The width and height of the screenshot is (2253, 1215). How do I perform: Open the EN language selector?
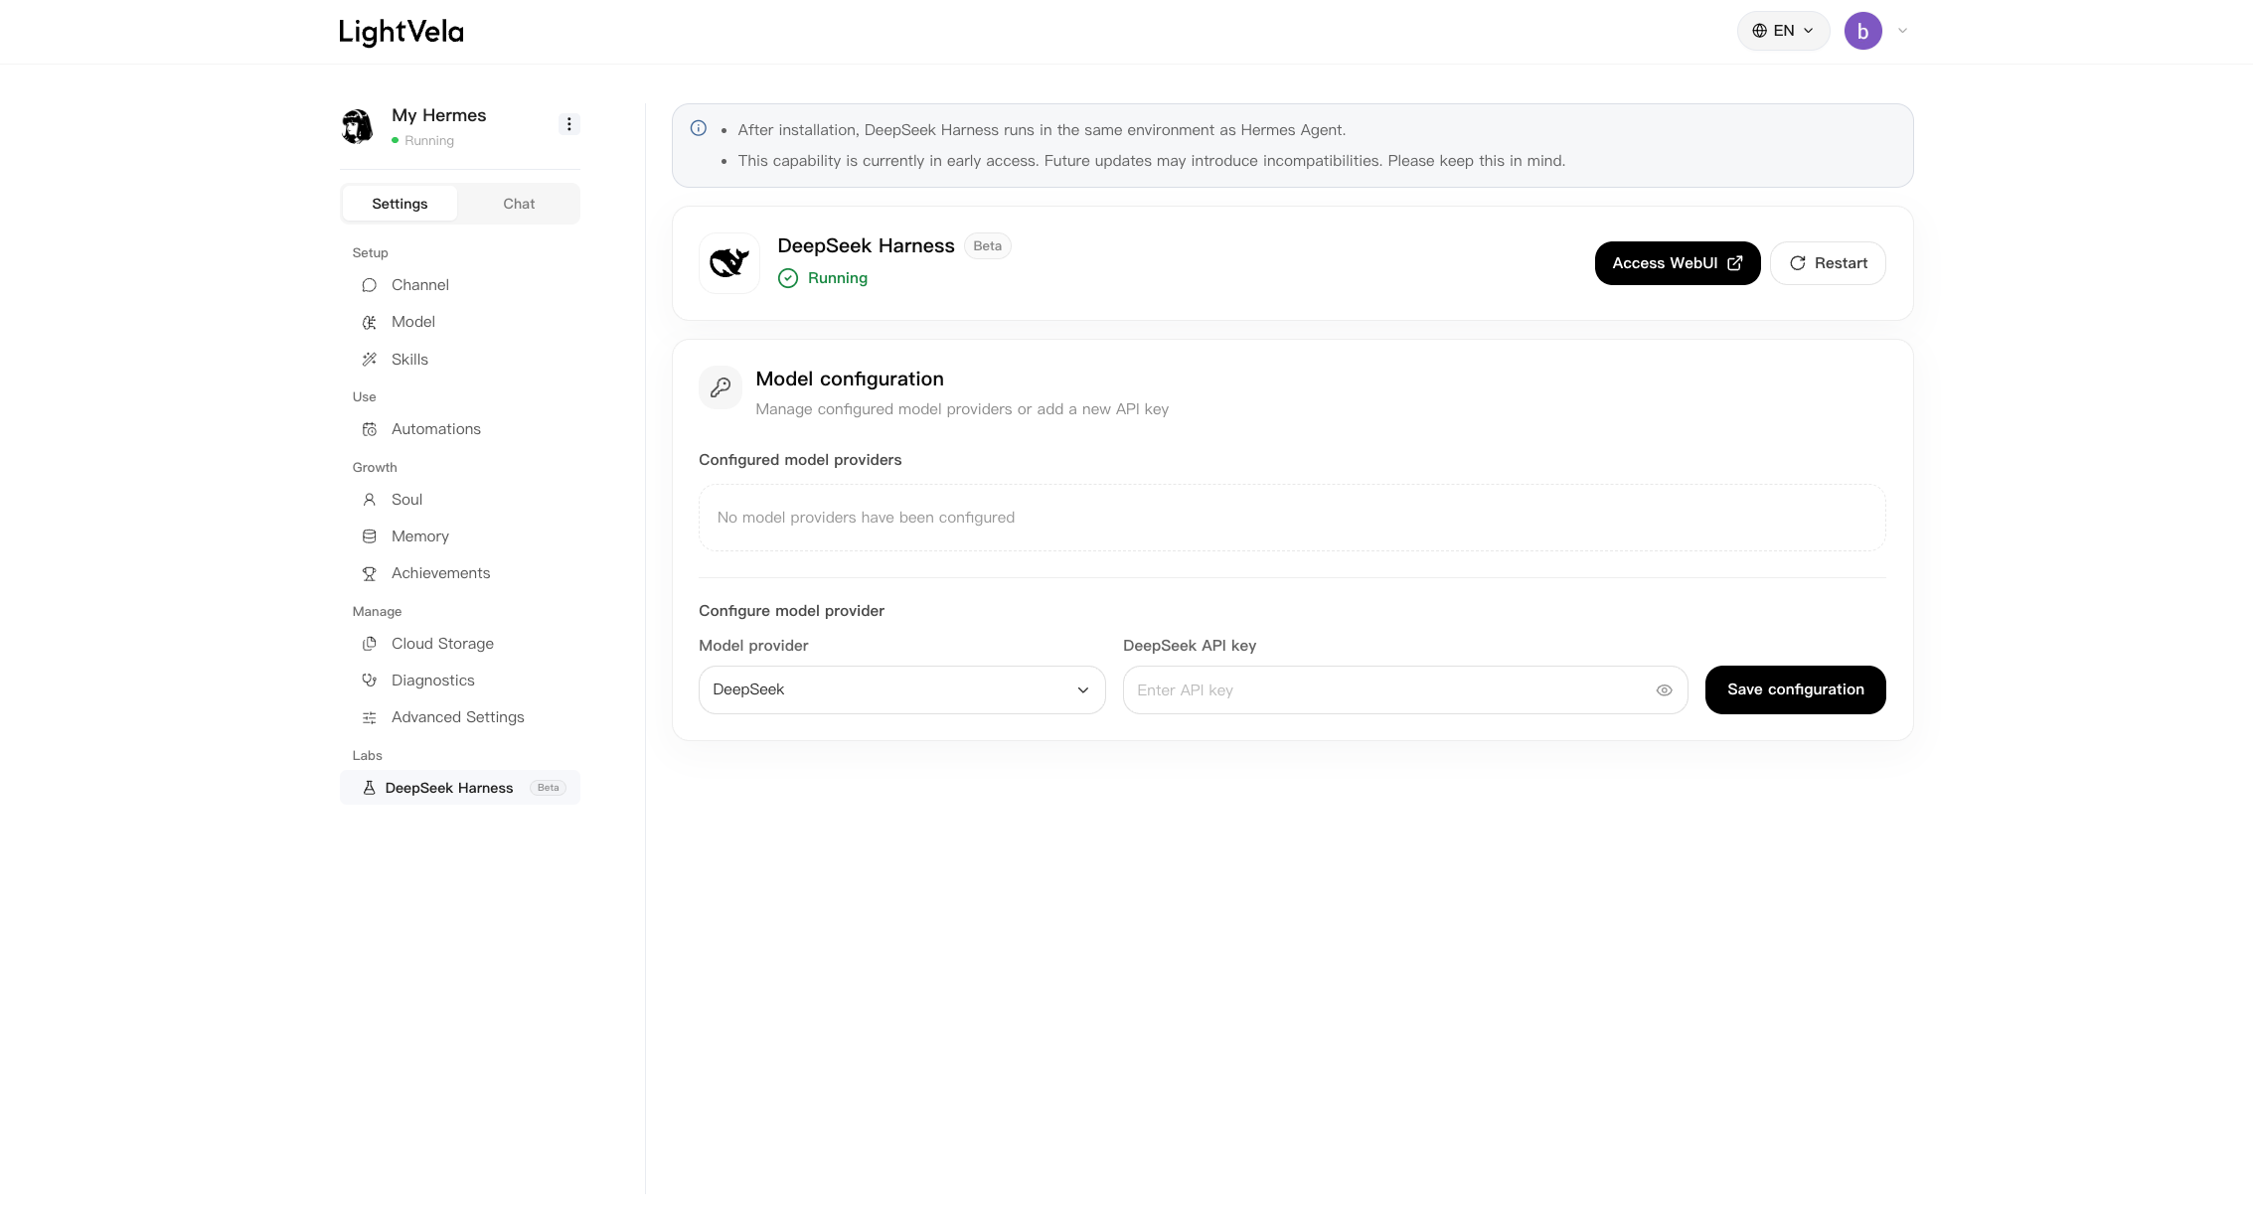click(1783, 31)
